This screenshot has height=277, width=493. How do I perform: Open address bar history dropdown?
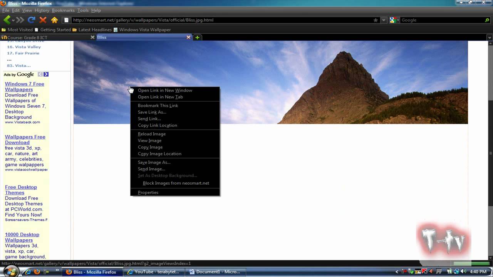coord(384,20)
